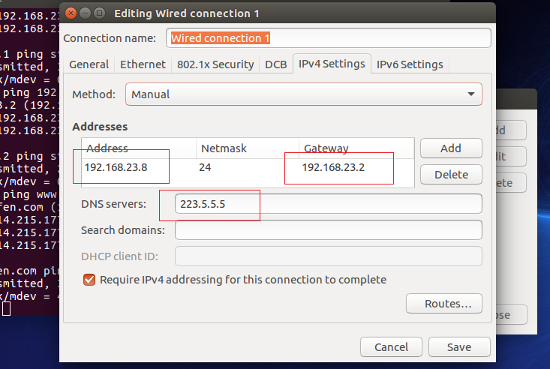Save the wired connection settings
Viewport: 550px width, 369px height.
(459, 347)
